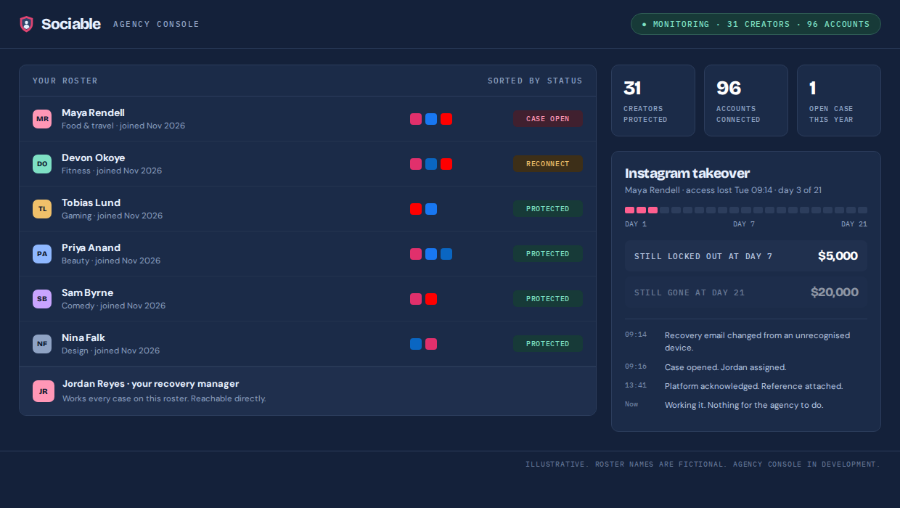900x508 pixels.
Task: Click the 13:41 Platform acknowledged entry
Action: (x=746, y=386)
